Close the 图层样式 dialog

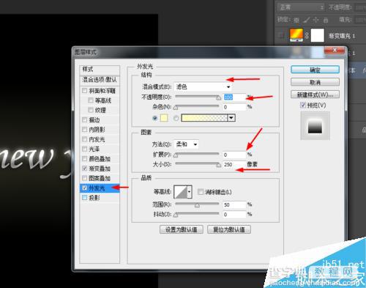pos(335,51)
